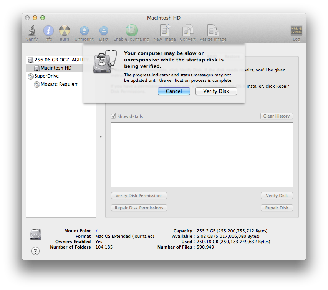Click the Capacity value 255.2 GB
The image size is (328, 290).
click(232, 231)
